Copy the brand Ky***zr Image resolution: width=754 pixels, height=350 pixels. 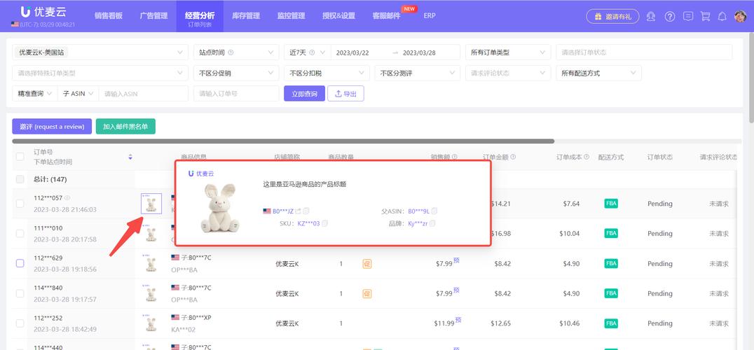(x=432, y=223)
